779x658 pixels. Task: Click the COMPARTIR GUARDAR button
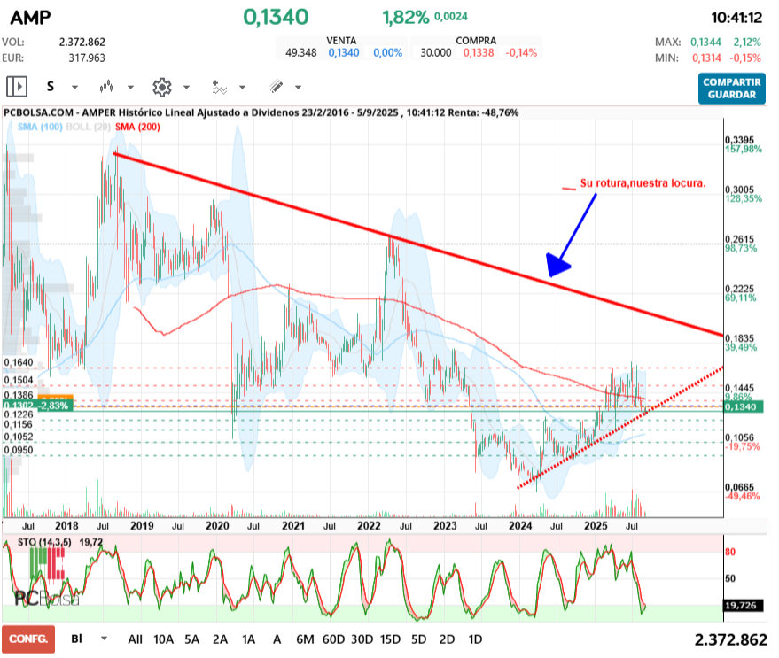click(x=732, y=89)
